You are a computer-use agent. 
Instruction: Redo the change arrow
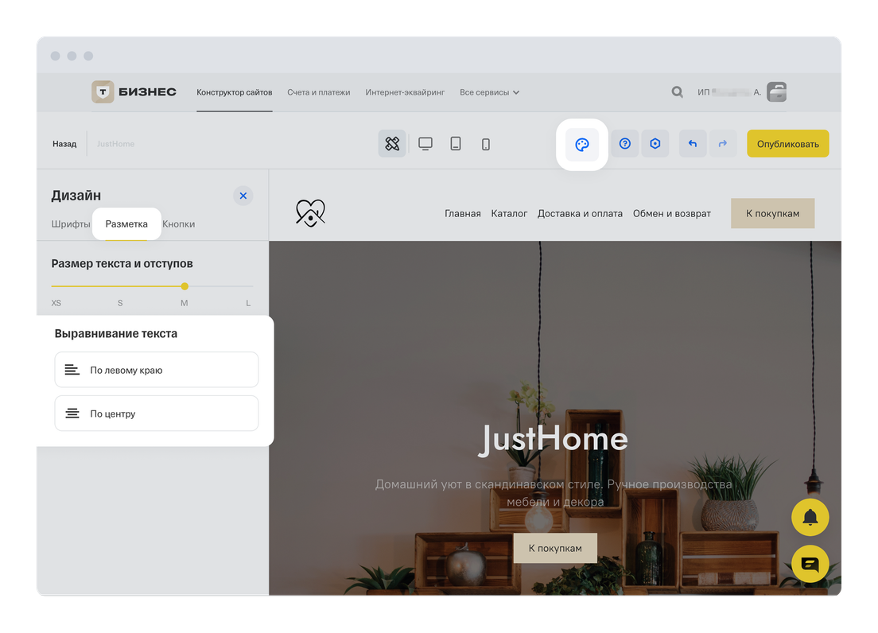pyautogui.click(x=723, y=144)
